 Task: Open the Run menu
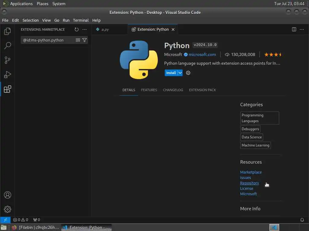[66, 20]
